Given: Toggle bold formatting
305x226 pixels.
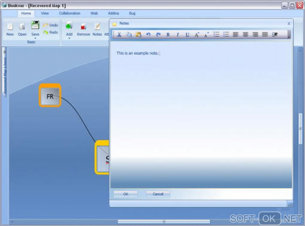Looking at the screenshot, I should [168, 35].
